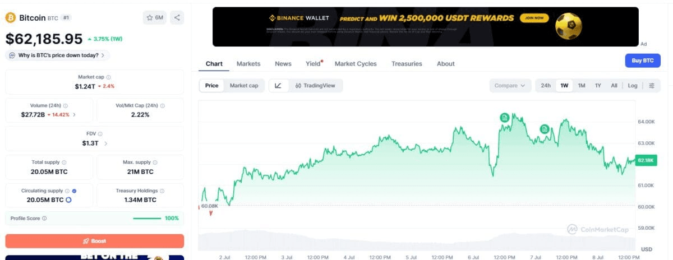Click the orange Bitcoin logo icon
The height and width of the screenshot is (260, 673).
[11, 18]
